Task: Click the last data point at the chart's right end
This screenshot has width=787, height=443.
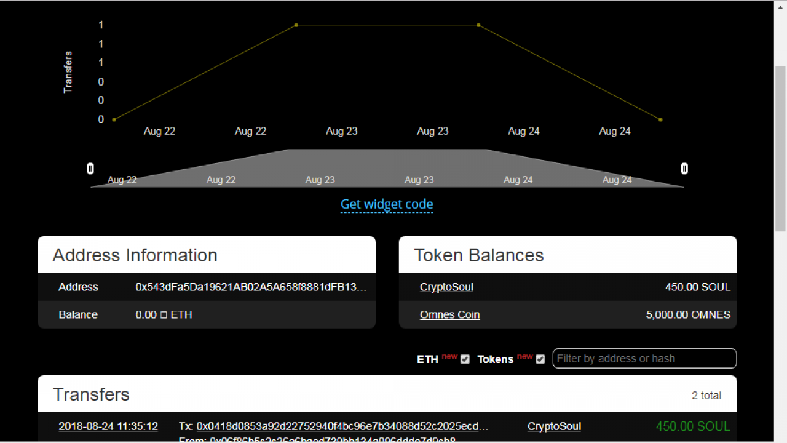Action: pos(660,119)
